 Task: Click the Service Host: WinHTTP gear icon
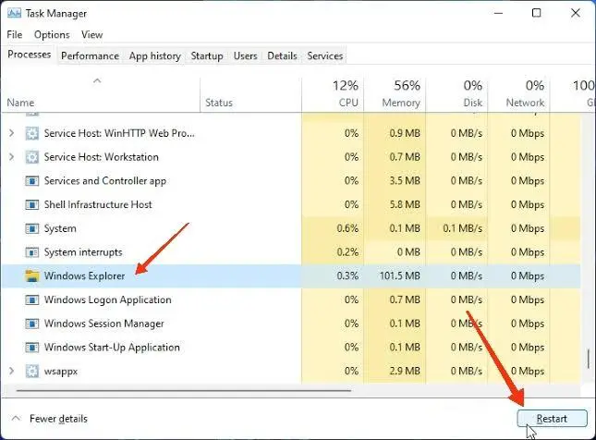pos(32,133)
